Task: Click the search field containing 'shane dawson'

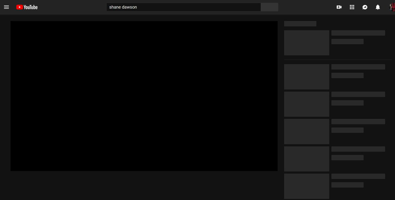Action: (x=184, y=7)
